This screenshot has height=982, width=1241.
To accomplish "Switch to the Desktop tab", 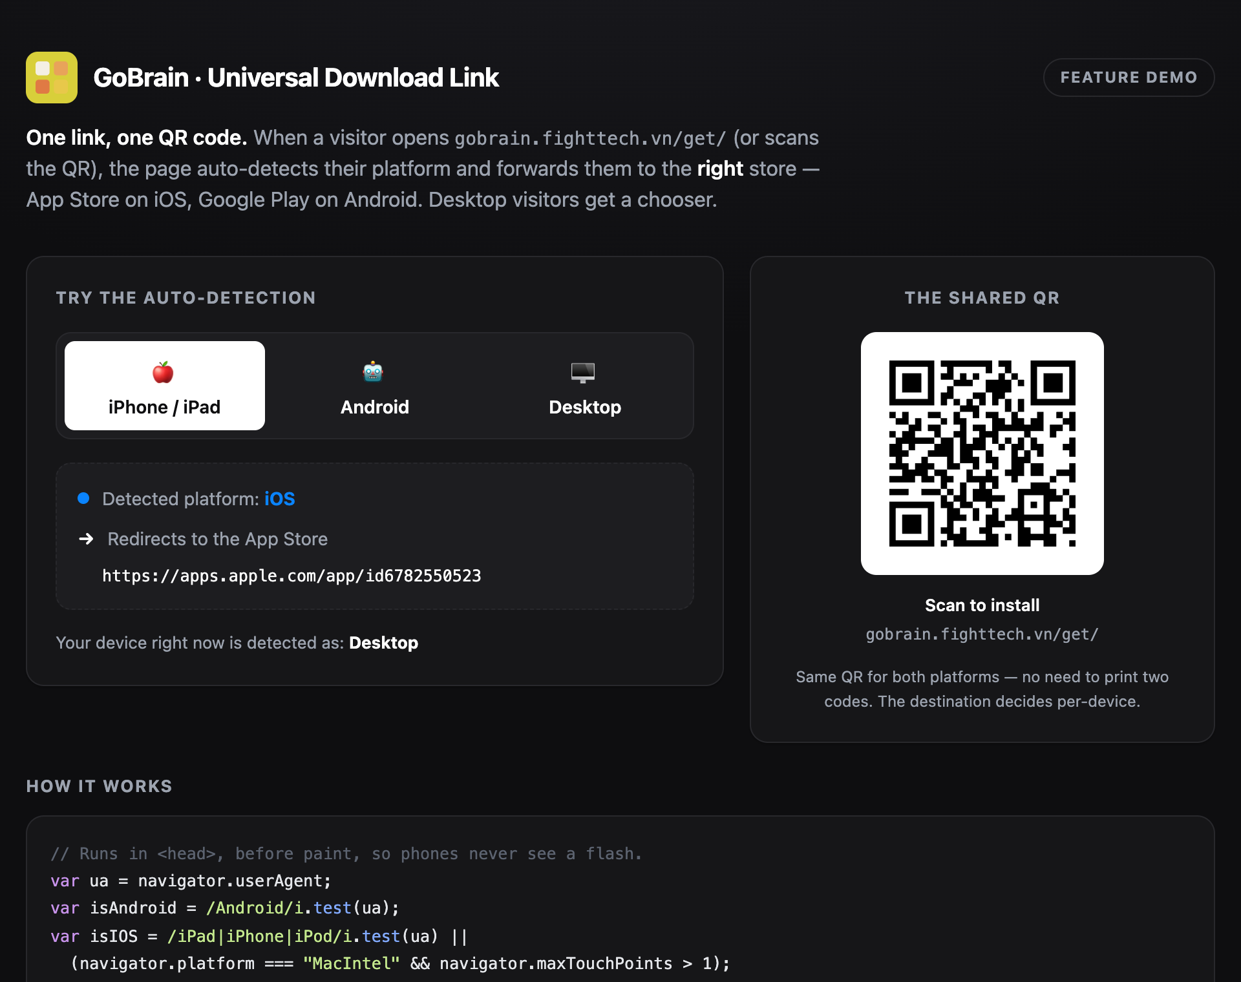I will pos(585,386).
